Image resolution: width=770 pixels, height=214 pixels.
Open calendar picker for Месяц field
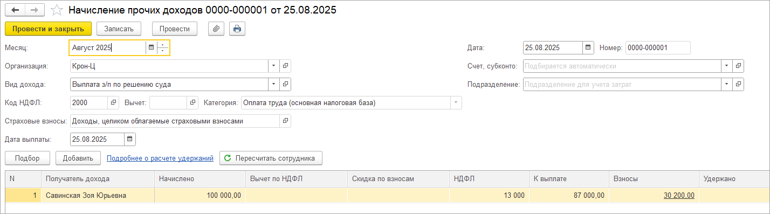tap(152, 47)
